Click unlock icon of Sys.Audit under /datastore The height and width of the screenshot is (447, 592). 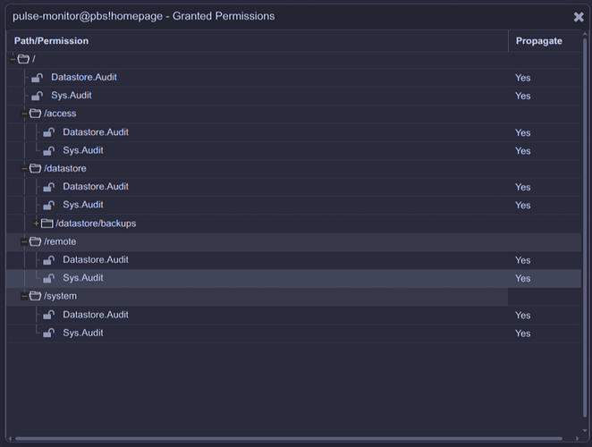tap(48, 205)
